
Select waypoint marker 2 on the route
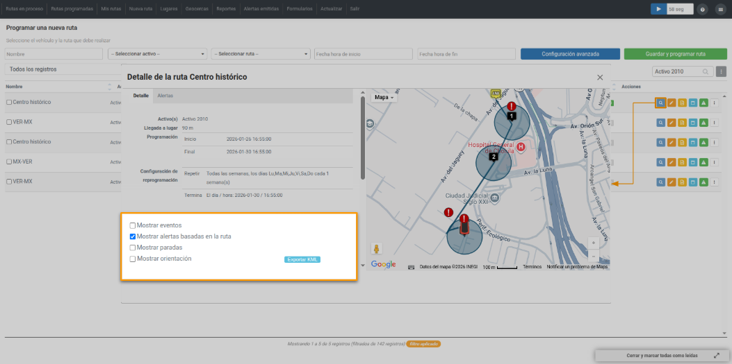click(493, 158)
